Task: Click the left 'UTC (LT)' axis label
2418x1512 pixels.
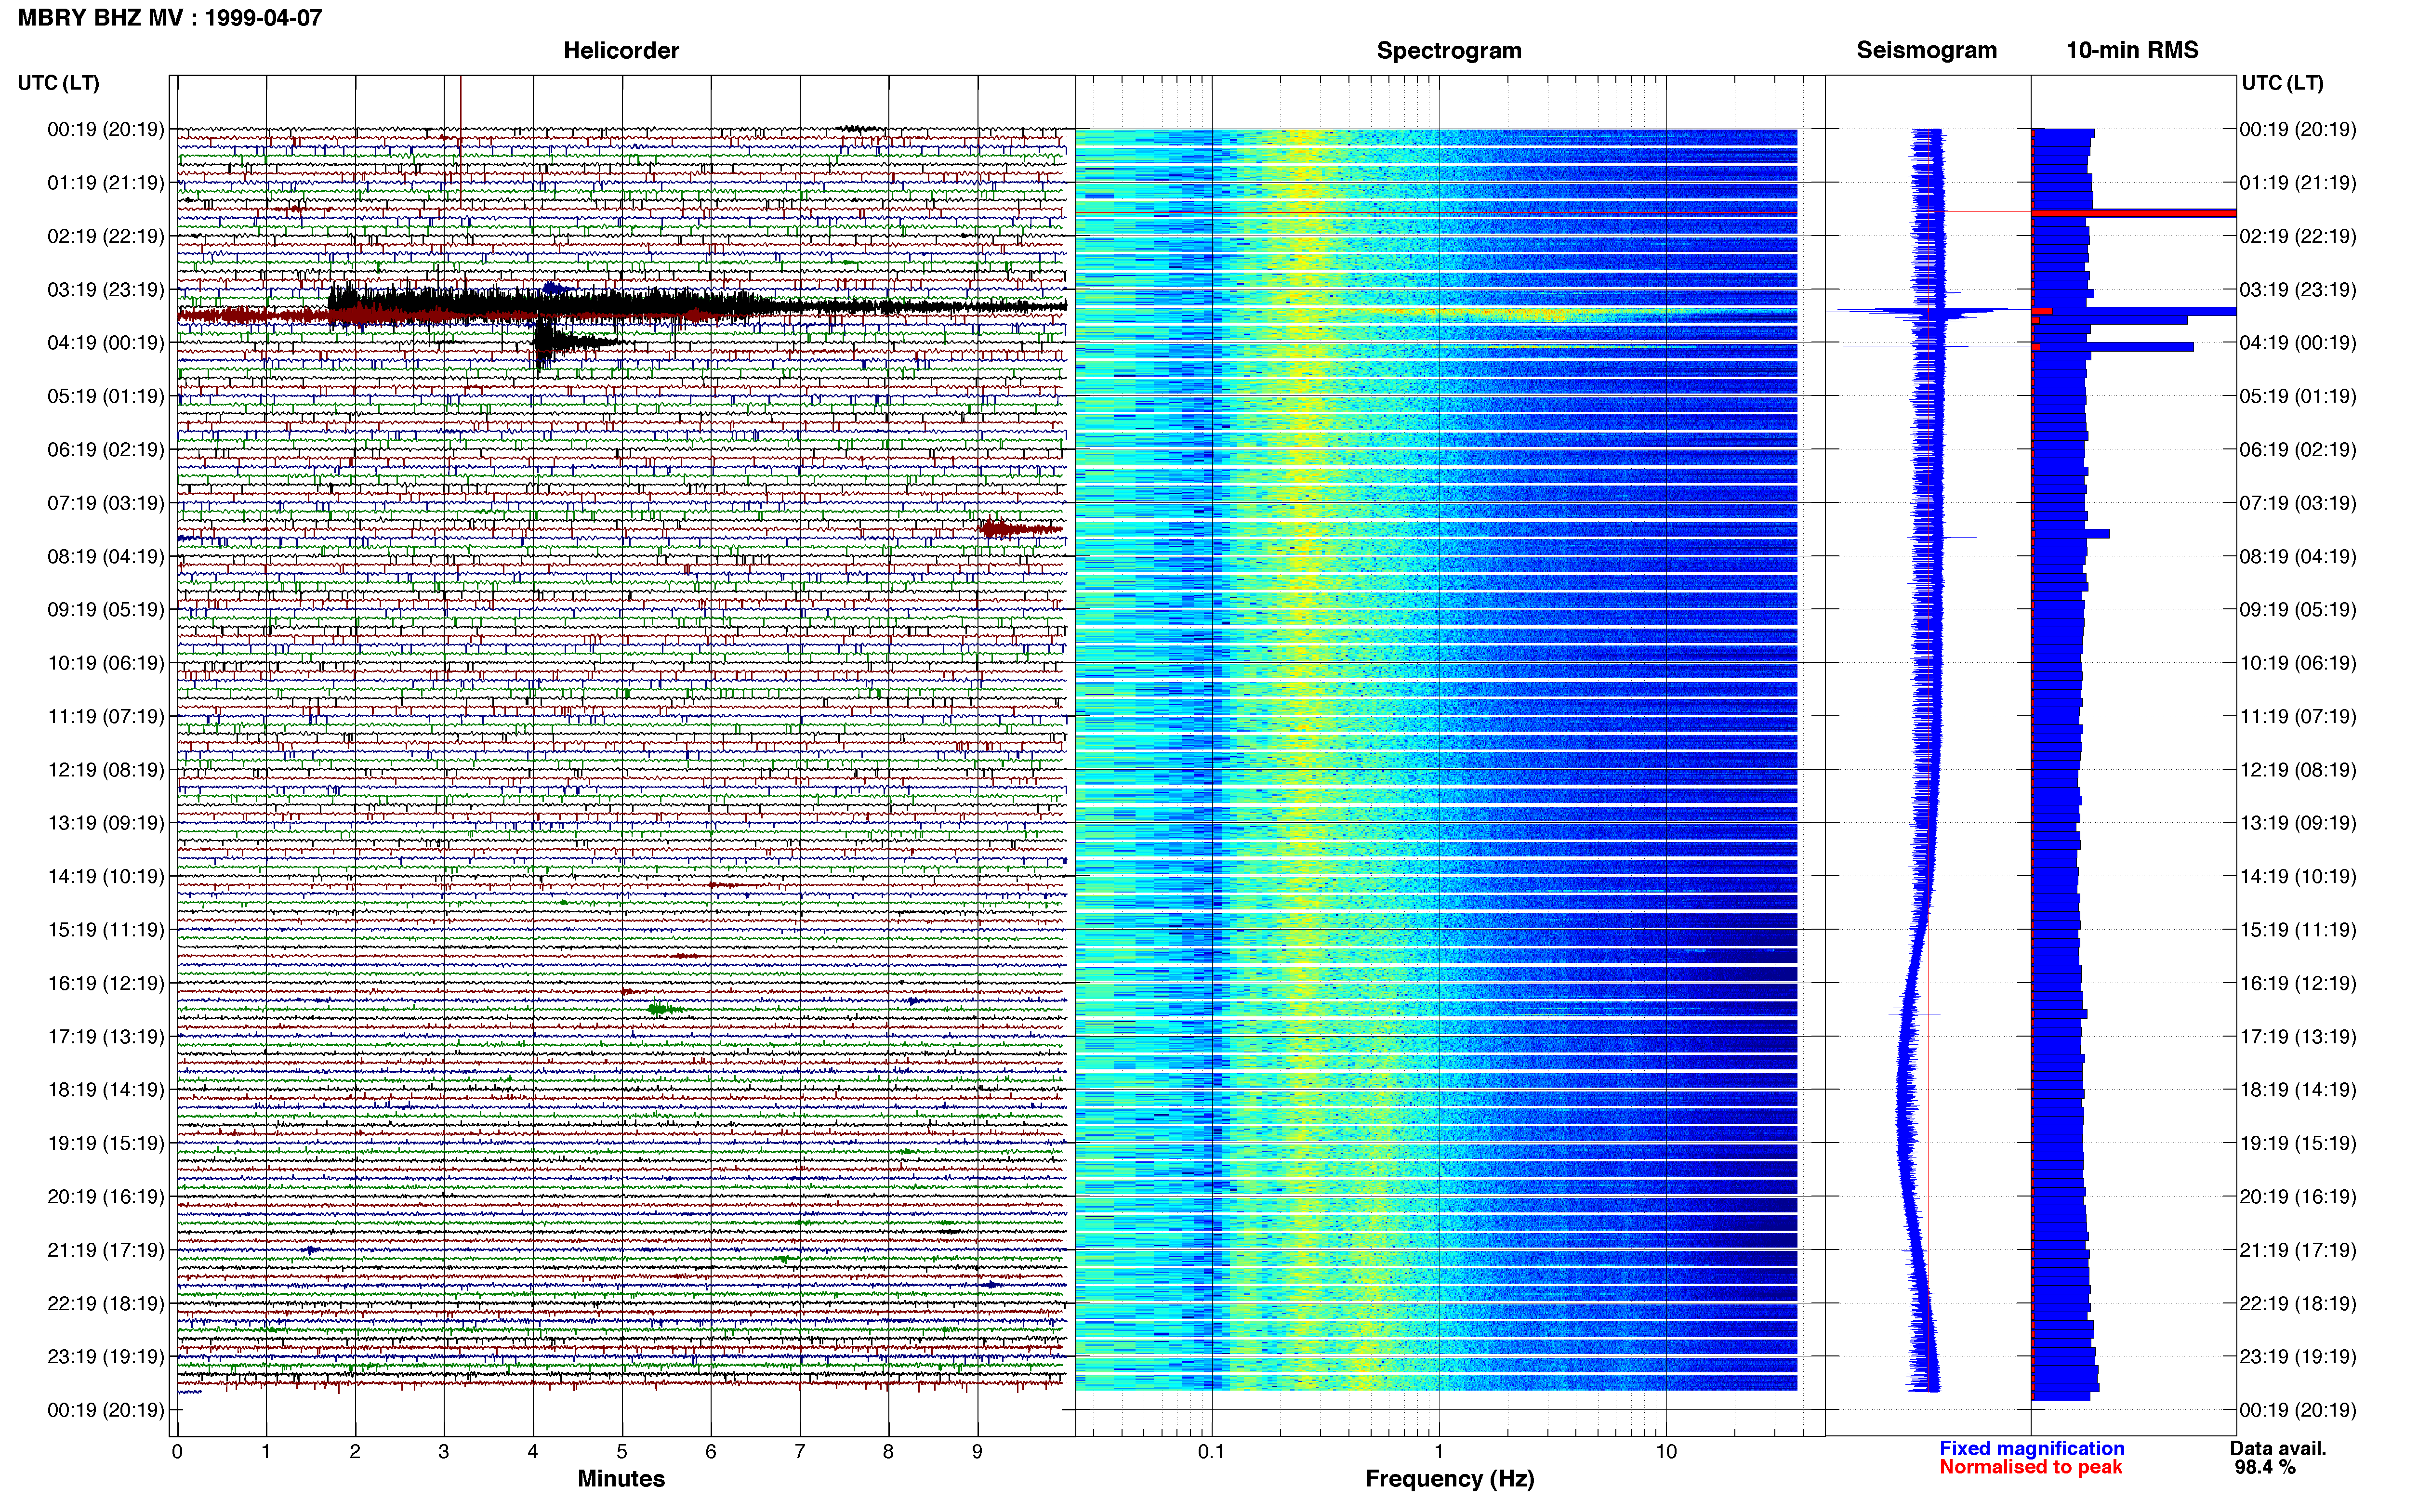Action: point(58,83)
